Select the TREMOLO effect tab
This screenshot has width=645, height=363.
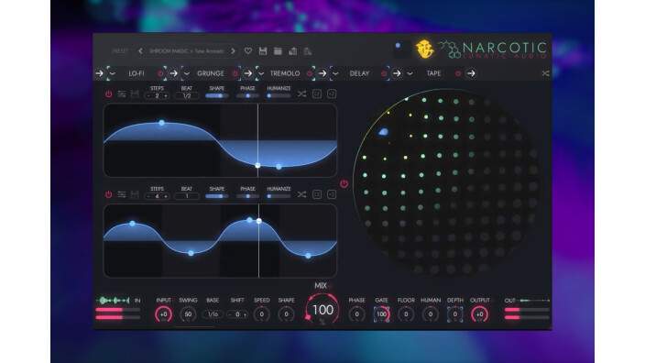285,73
